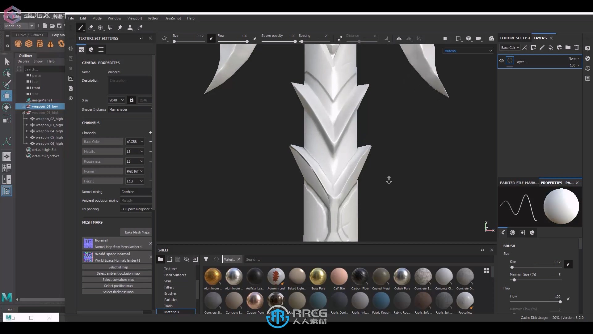Drag the Brush Size slider

tap(512, 267)
